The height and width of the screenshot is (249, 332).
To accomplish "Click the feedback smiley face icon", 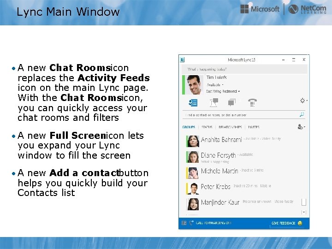I will click(300, 223).
